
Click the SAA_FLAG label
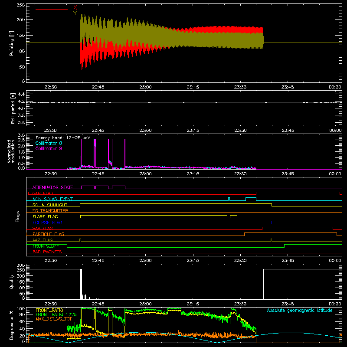click(x=43, y=228)
